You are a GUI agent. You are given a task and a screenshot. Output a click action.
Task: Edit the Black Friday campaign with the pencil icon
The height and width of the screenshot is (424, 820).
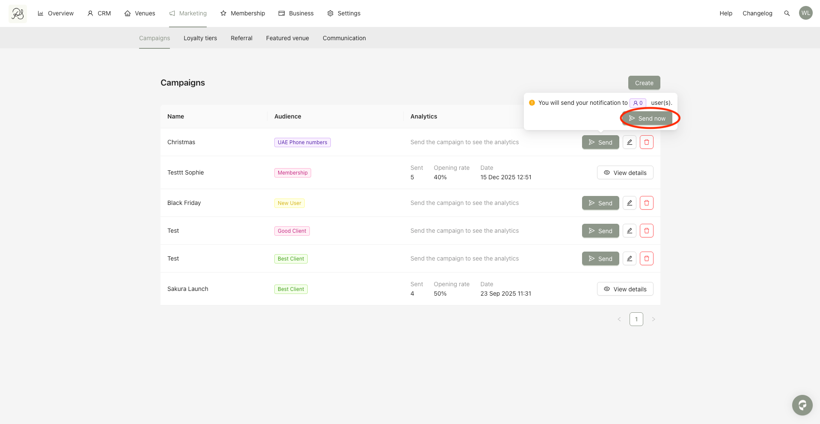click(x=629, y=203)
